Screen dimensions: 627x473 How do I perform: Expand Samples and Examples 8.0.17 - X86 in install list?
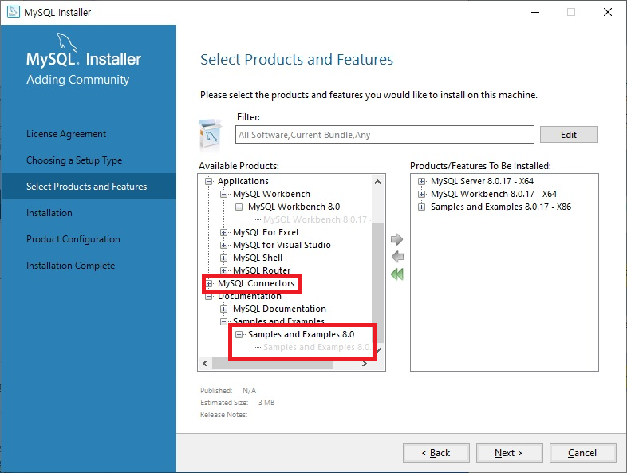pos(421,207)
